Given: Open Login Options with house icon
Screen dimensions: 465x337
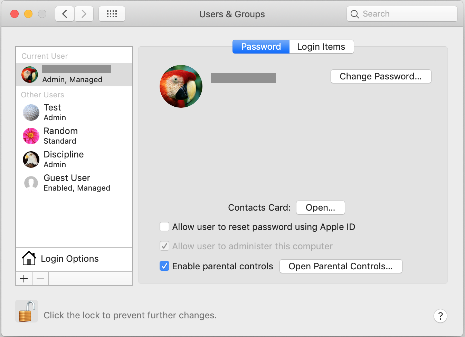Looking at the screenshot, I should (74, 259).
